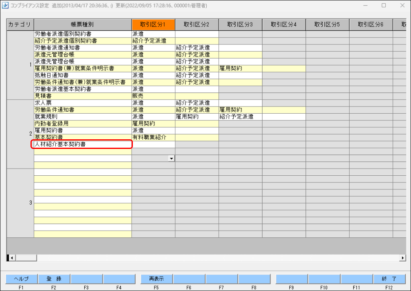Image resolution: width=411 pixels, height=291 pixels.
Task: Click the 見積書 cell
Action: pos(83,96)
